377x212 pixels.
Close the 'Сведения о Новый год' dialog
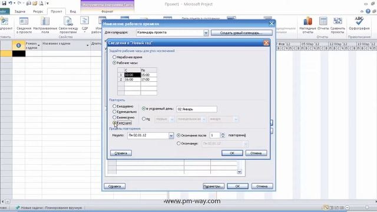pos(266,43)
